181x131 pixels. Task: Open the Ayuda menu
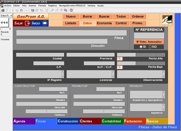click(100, 6)
